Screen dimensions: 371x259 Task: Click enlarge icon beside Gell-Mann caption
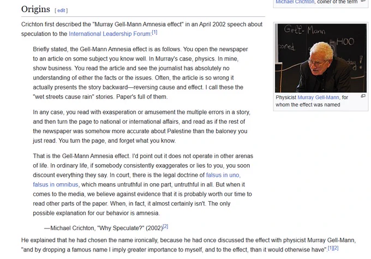[x=363, y=96]
